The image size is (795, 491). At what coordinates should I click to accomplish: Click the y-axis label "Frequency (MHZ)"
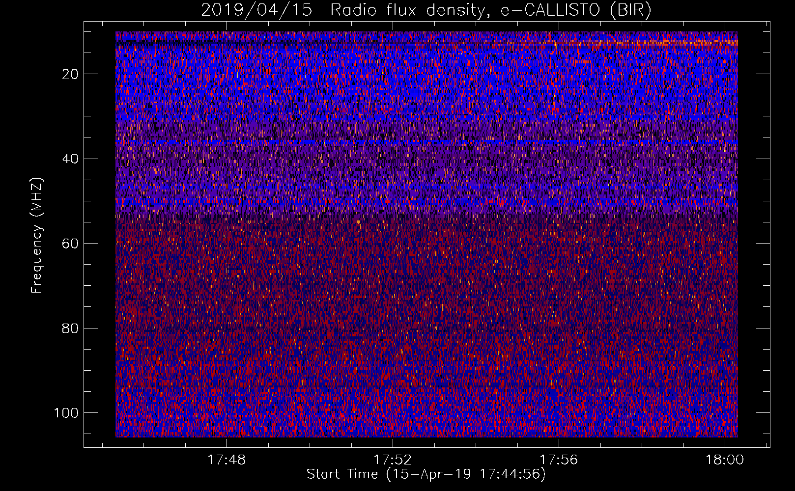[x=37, y=236]
